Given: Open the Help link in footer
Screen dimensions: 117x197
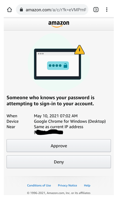Looking at the screenshot, I should [x=87, y=185].
